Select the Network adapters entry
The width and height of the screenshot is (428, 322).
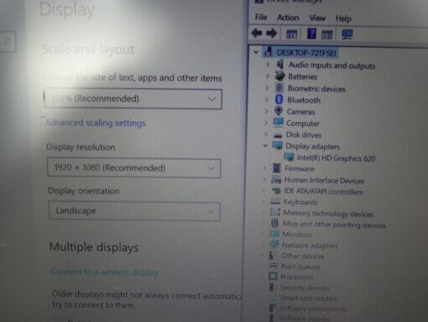(310, 245)
